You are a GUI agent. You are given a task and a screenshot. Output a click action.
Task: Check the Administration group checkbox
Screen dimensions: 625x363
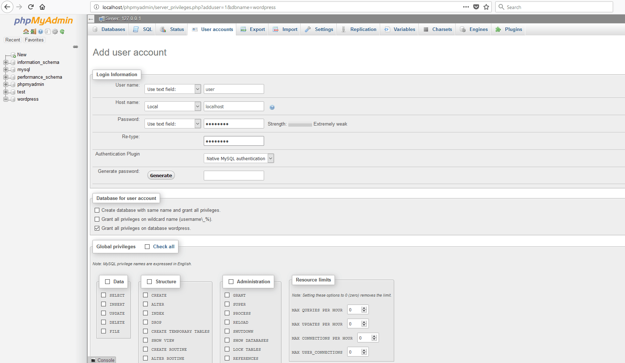231,282
